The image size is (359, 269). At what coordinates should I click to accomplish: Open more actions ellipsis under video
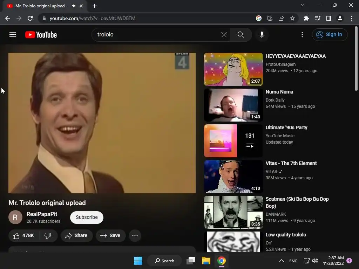135,236
